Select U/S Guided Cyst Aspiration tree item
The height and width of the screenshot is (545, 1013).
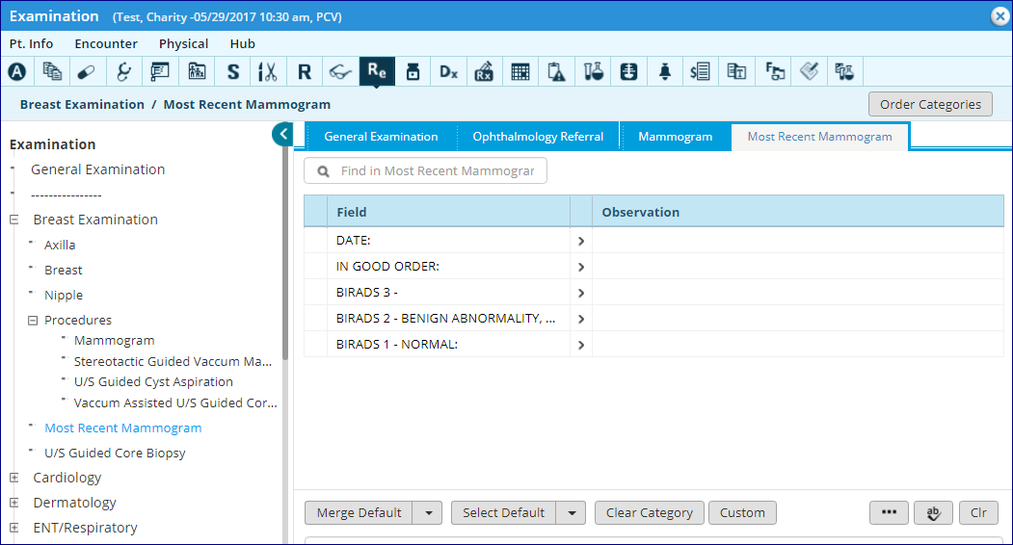pyautogui.click(x=153, y=382)
